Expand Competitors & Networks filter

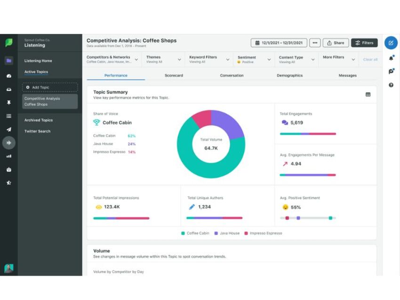(112, 59)
